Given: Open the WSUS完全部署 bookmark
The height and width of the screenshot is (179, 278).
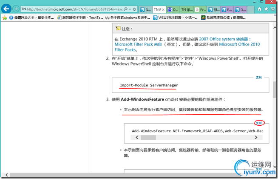Looking at the screenshot, I should pos(175,17).
